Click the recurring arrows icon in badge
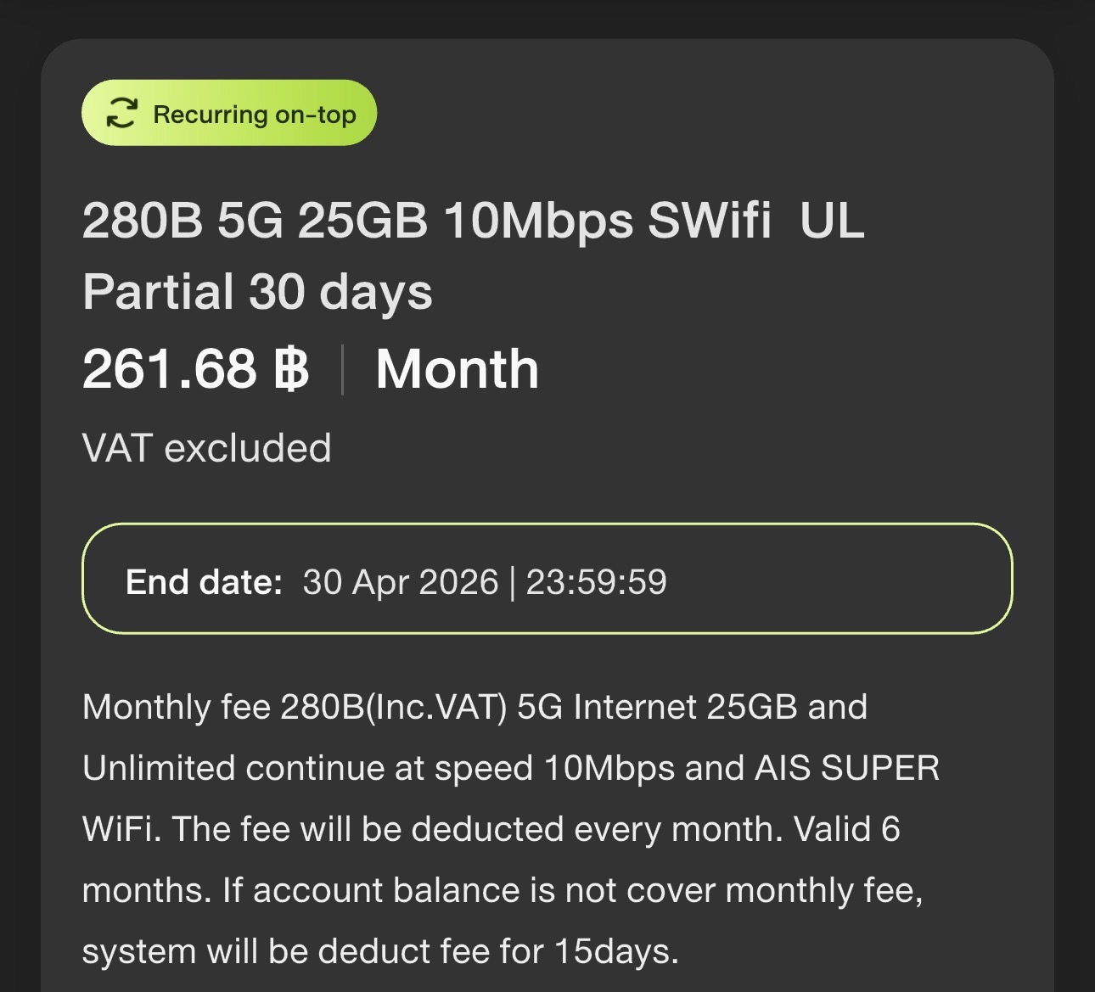The image size is (1095, 992). tap(121, 114)
